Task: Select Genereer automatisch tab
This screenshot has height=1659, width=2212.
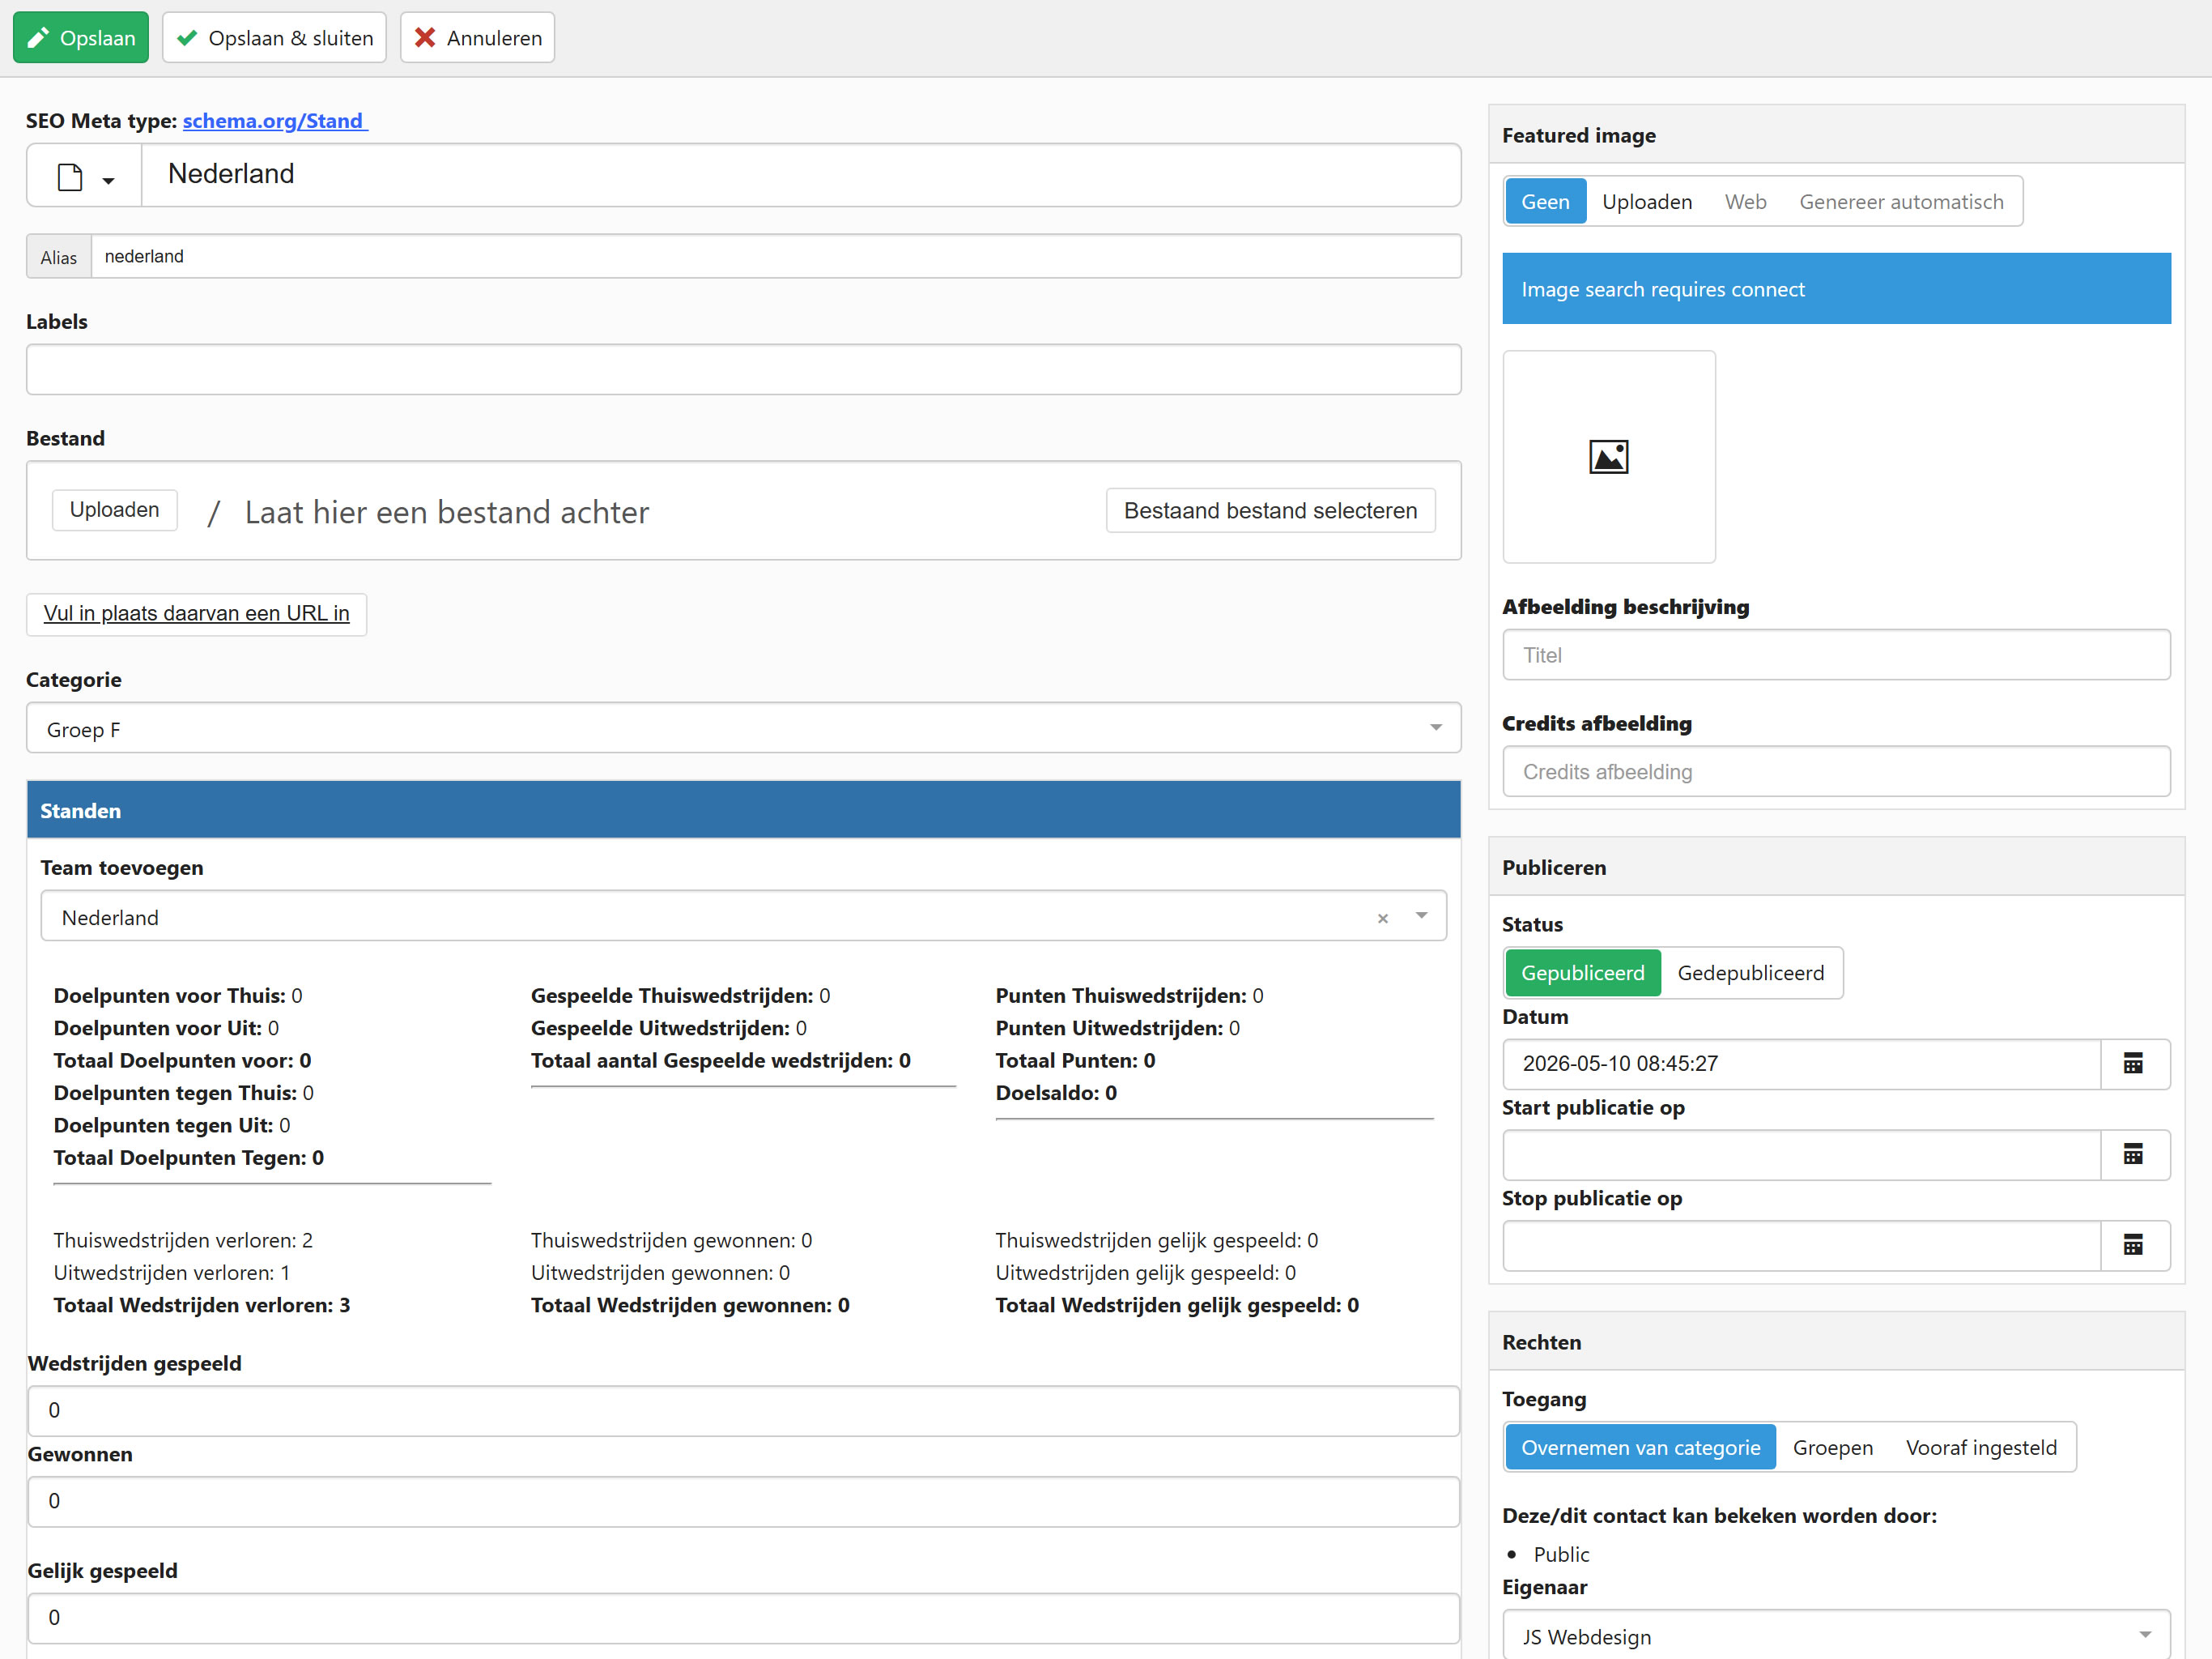Action: pyautogui.click(x=1901, y=201)
